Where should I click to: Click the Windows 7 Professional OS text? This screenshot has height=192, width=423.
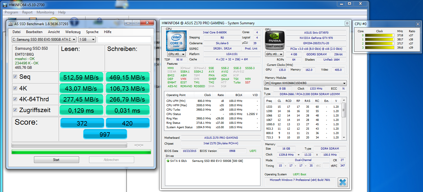click(x=300, y=180)
